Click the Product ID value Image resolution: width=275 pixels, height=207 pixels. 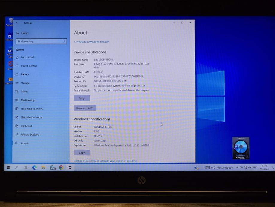point(110,81)
